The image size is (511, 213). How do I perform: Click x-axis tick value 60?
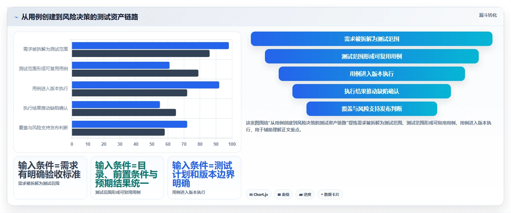tap(168, 144)
